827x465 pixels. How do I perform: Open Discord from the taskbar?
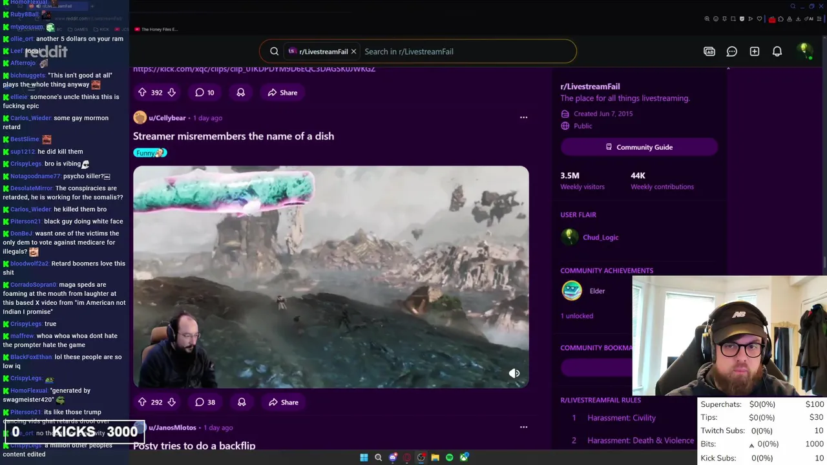point(392,457)
